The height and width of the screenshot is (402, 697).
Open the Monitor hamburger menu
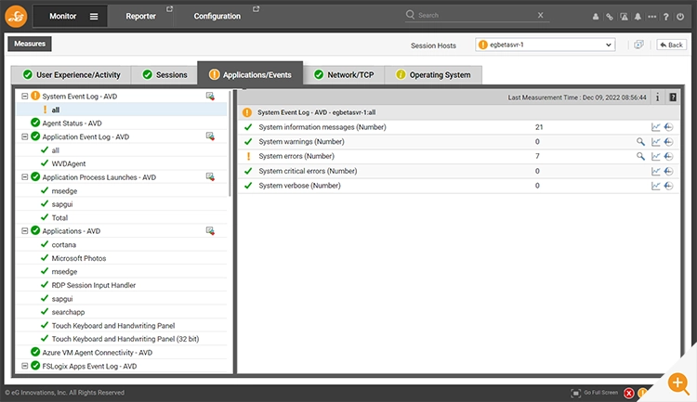pos(94,17)
